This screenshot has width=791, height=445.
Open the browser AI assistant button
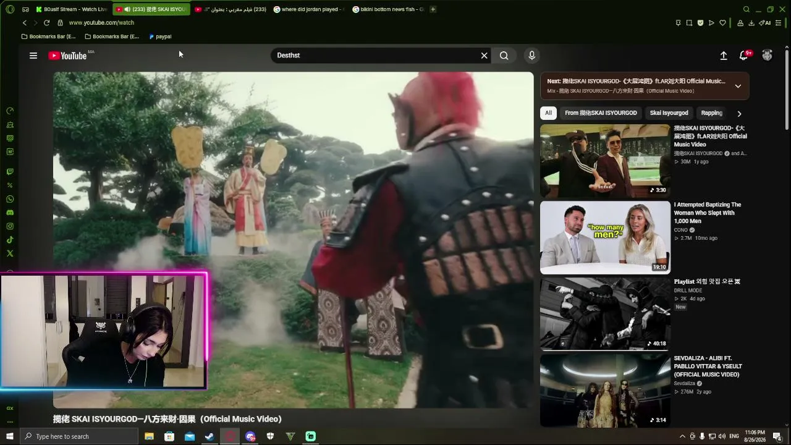[x=766, y=23]
